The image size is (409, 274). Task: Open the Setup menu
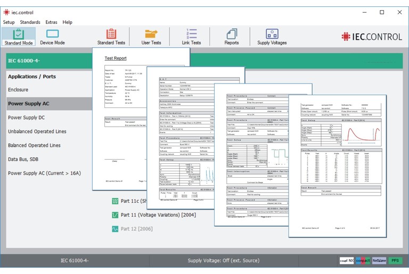(9, 22)
